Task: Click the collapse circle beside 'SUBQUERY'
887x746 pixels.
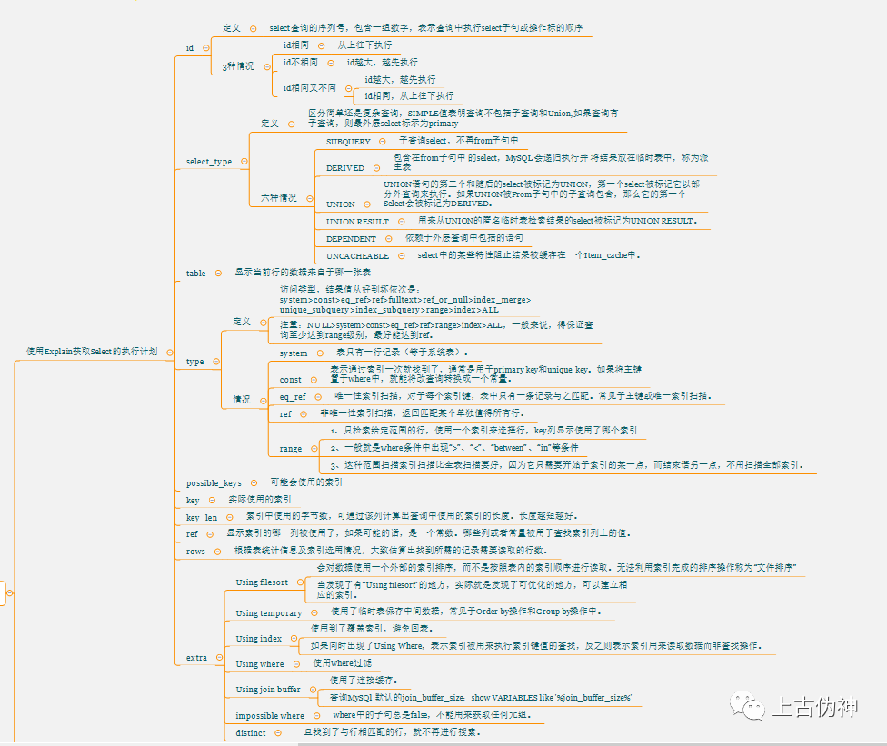Action: (x=381, y=142)
